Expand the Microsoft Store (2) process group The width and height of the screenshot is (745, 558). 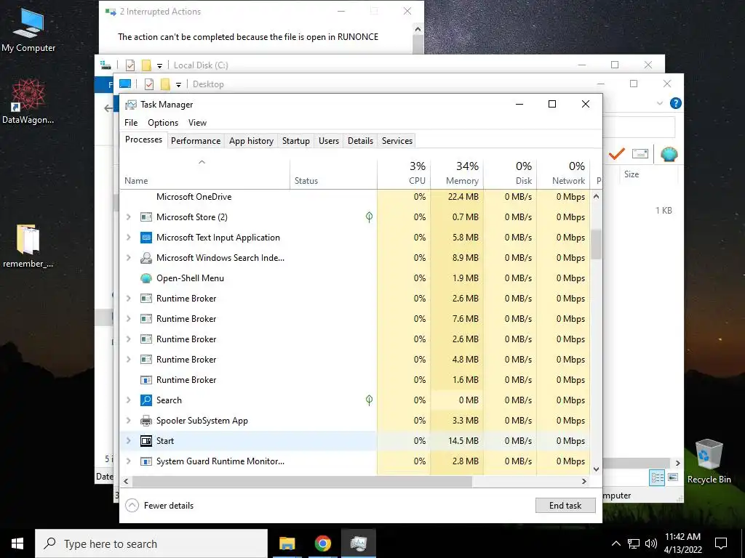coord(128,217)
